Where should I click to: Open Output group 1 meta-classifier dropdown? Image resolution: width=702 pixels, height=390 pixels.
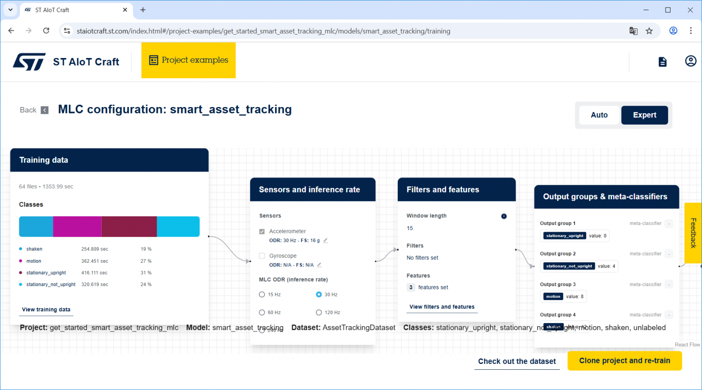click(669, 224)
